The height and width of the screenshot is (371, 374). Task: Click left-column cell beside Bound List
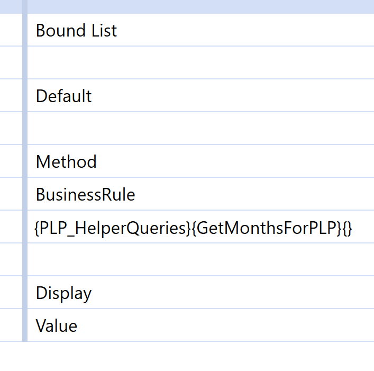pos(11,31)
